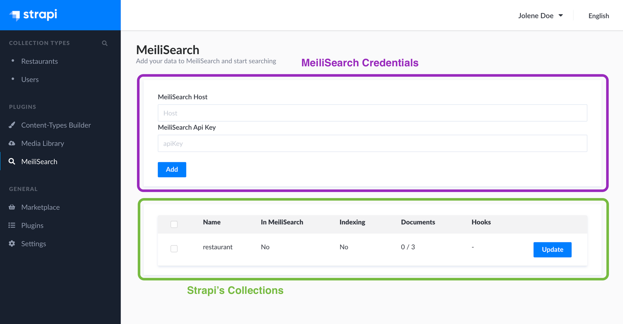623x324 pixels.
Task: Click the "Add your data to MeiliSearch" subtitle
Action: click(x=206, y=61)
